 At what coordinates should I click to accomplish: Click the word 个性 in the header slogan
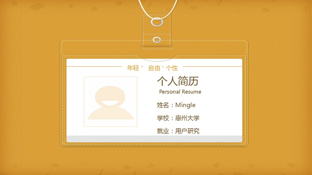(x=172, y=68)
